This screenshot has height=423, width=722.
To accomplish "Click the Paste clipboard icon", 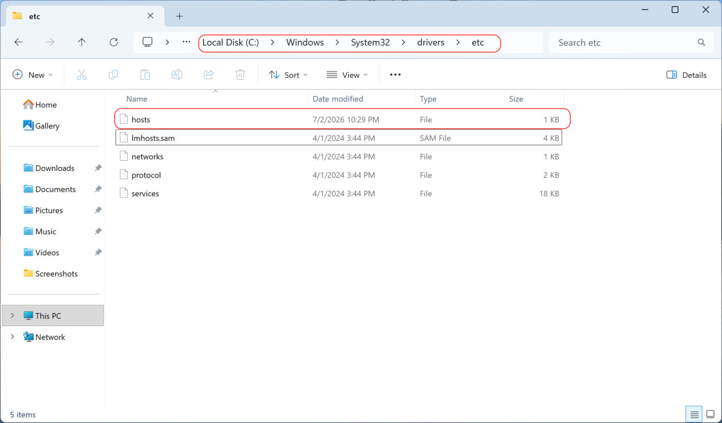I will (x=145, y=75).
